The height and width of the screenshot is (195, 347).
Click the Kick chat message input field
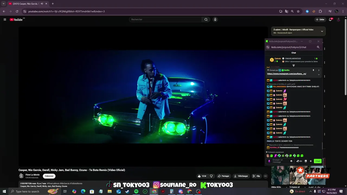coord(280,161)
